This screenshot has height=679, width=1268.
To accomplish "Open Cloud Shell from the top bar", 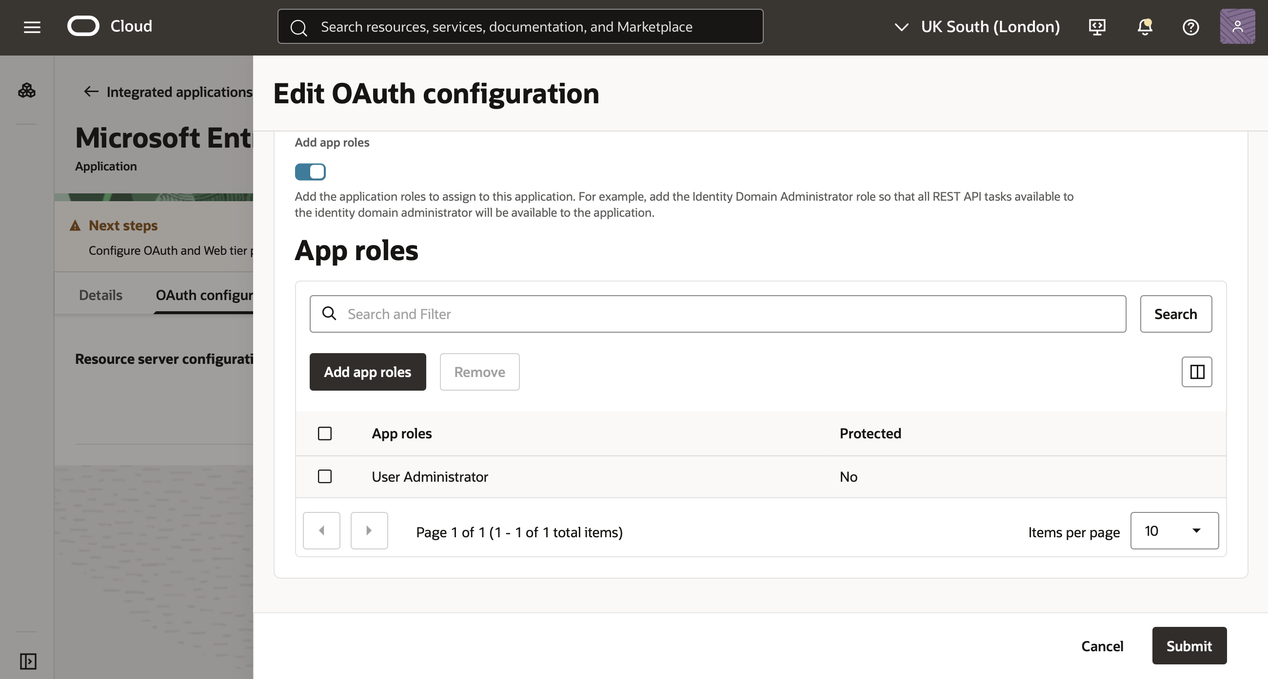I will coord(1097,27).
